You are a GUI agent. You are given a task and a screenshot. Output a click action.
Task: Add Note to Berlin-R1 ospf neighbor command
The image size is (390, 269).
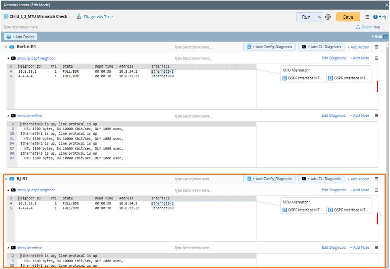coord(359,58)
